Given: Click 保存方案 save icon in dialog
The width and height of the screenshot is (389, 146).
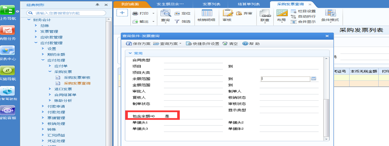Looking at the screenshot, I should [129, 44].
